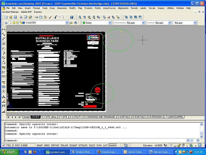
Task: Click the New drawing icon
Action: tap(6, 17)
